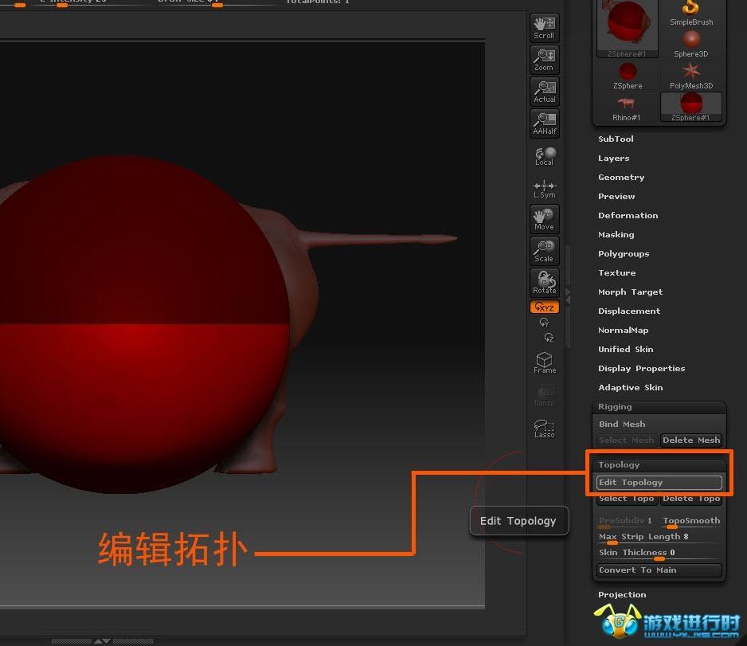Viewport: 747px width, 646px height.
Task: Click the Max Strip Length slider
Action: coord(659,538)
